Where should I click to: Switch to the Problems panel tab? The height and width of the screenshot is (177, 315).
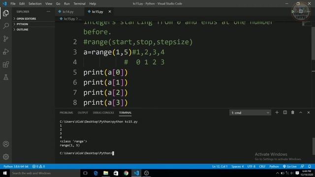point(66,113)
